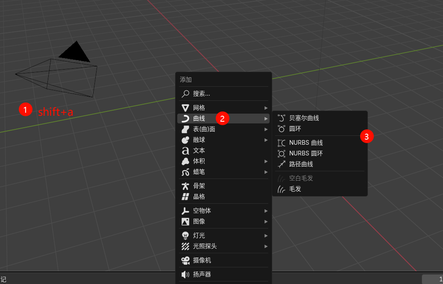This screenshot has width=443, height=284.
Task: Expand the 光照探头 submenu arrow
Action: [x=266, y=246]
